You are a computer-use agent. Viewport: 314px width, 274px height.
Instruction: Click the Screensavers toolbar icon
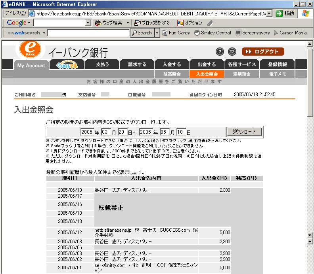tap(252, 33)
